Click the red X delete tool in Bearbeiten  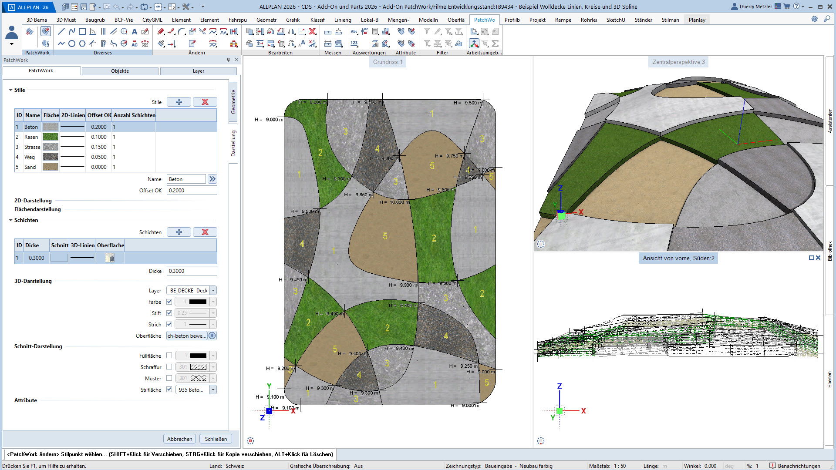[x=312, y=31]
